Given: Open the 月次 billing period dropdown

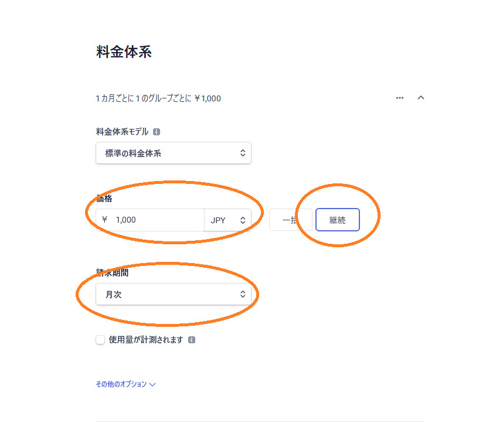Looking at the screenshot, I should (174, 294).
